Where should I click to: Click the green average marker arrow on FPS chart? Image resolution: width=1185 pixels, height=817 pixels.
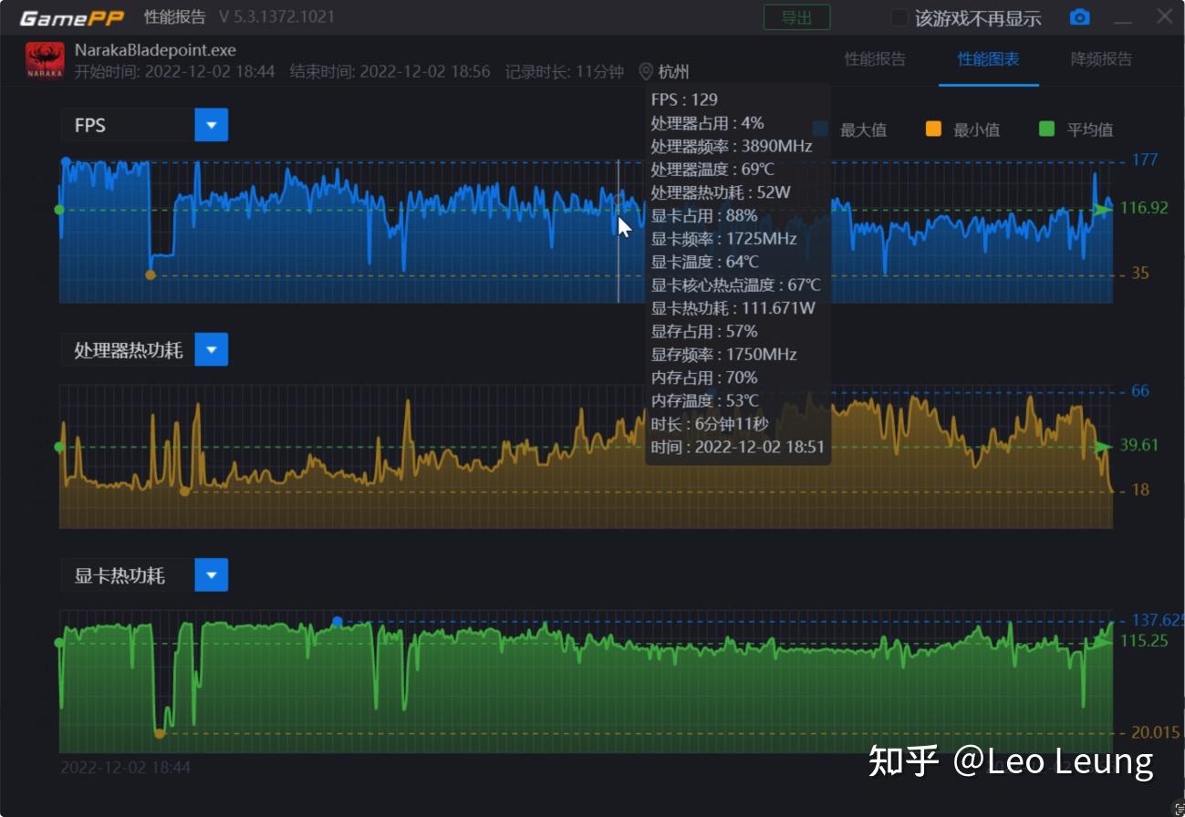point(1105,209)
